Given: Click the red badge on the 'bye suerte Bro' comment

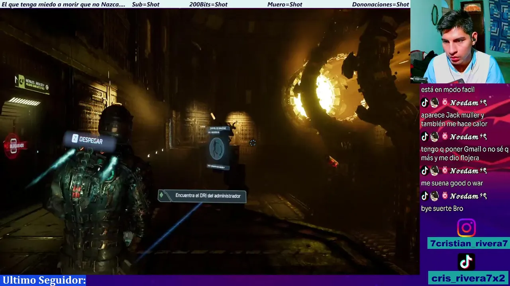Looking at the screenshot, I should (x=445, y=196).
